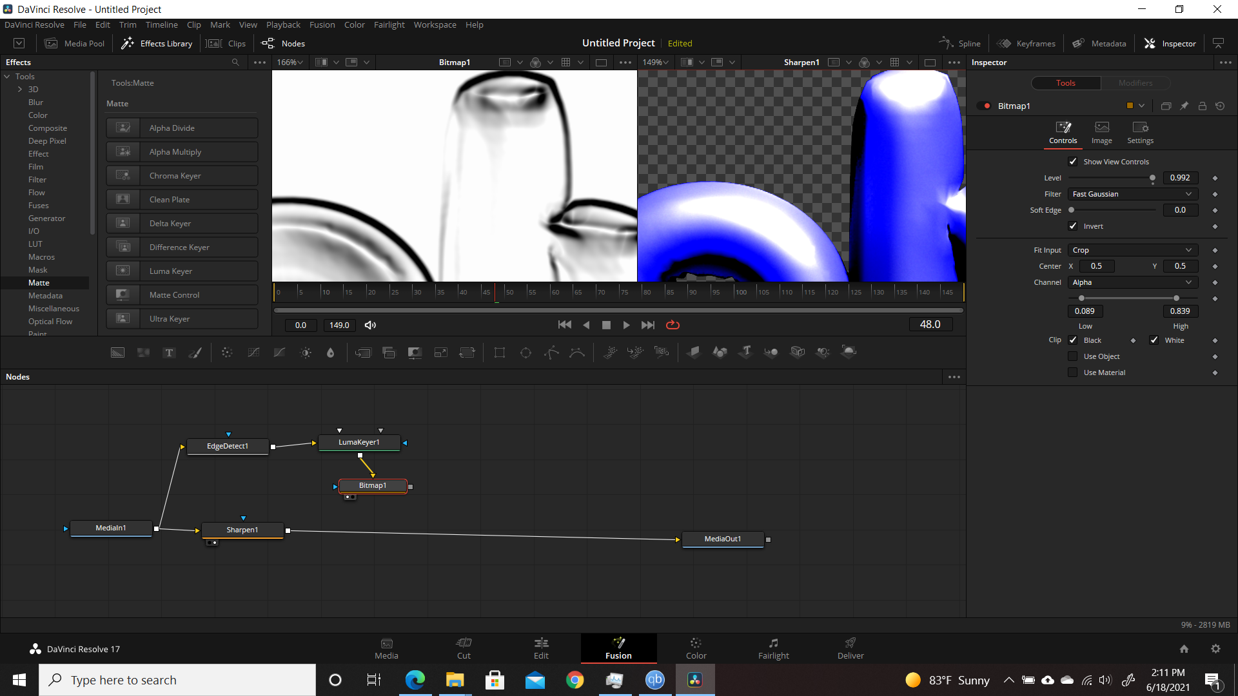Add a BSpline mask from the toolbar
The height and width of the screenshot is (696, 1238).
[577, 353]
